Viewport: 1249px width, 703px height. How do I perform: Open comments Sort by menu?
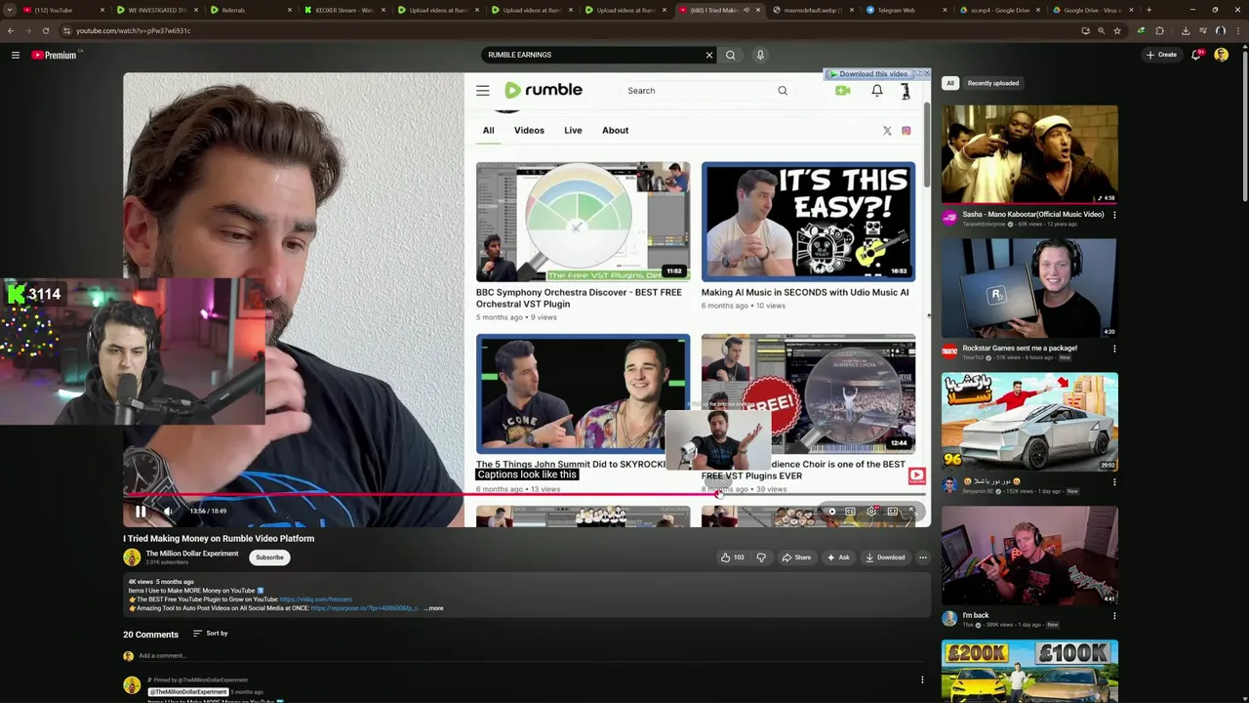coord(210,634)
